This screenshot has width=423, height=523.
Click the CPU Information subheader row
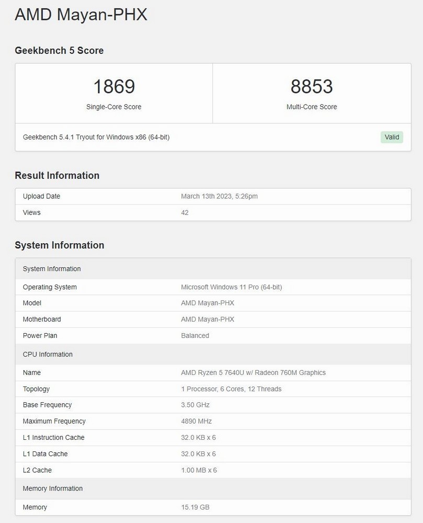(48, 354)
